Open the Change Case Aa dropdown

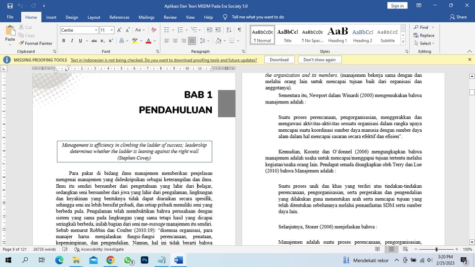[140, 30]
